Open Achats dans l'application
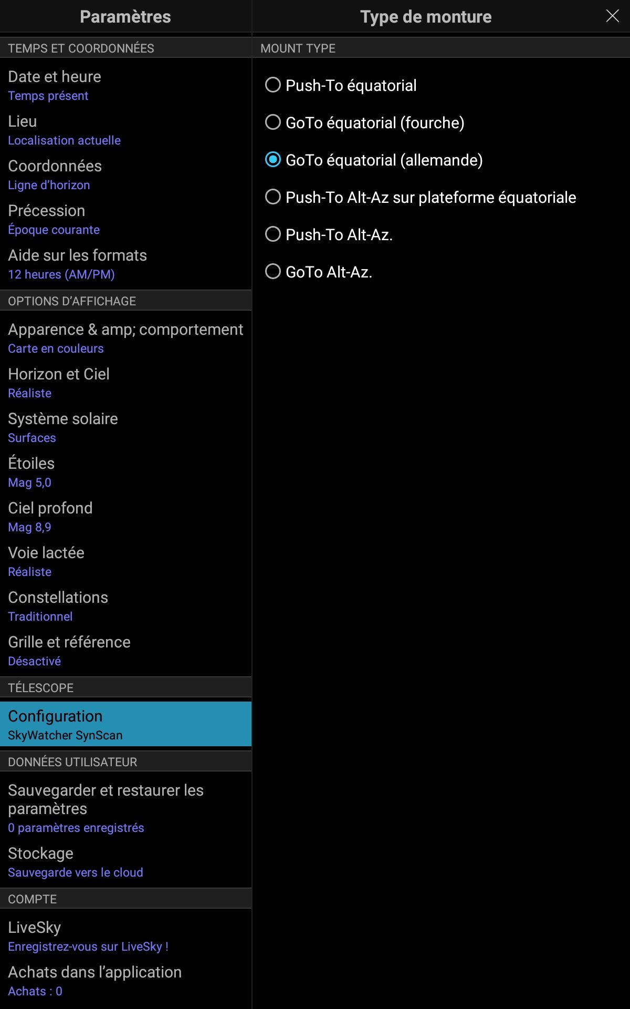 (126, 980)
